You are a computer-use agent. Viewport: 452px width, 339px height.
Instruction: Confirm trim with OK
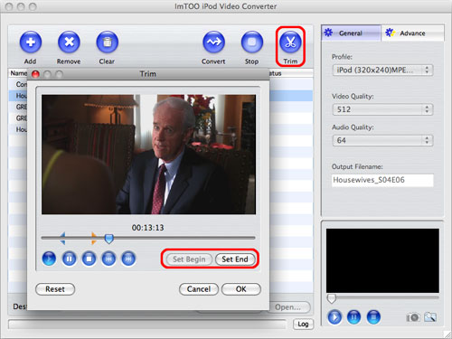(241, 289)
